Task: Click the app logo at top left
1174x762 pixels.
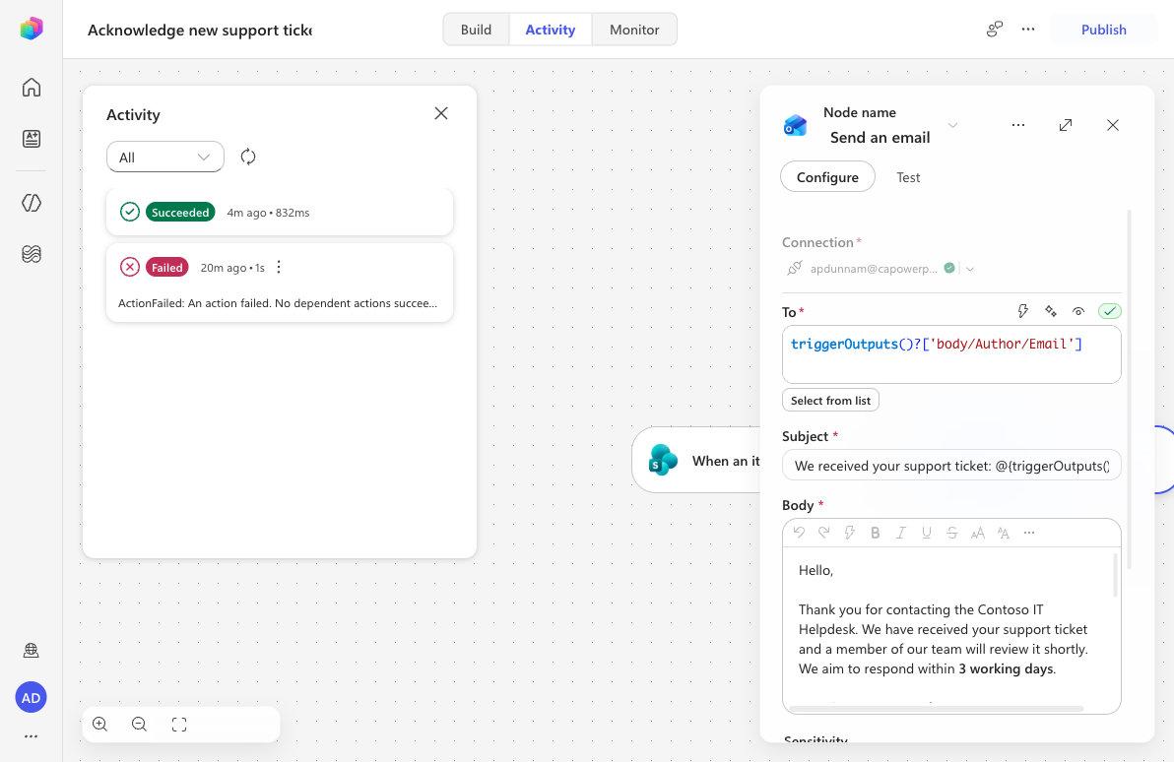Action: tap(32, 29)
